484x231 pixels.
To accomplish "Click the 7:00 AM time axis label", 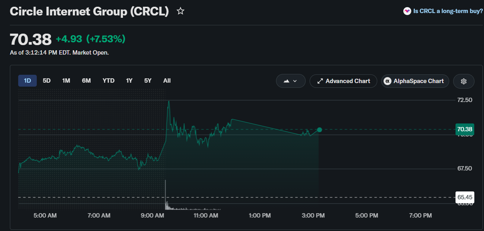I will pyautogui.click(x=98, y=216).
